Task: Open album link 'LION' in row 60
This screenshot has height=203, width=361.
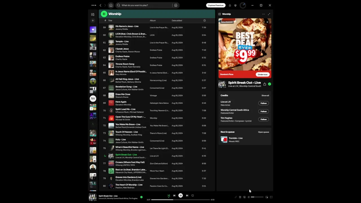Action: pos(152,35)
